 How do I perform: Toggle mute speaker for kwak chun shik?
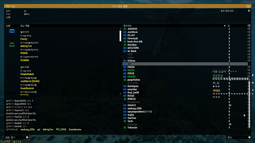pos(249,42)
